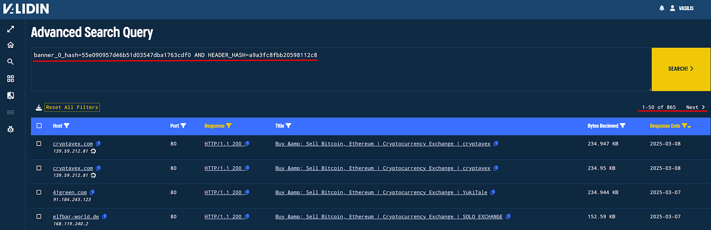Image resolution: width=711 pixels, height=230 pixels.
Task: Click the 1-50 of 865 results count
Action: [x=659, y=107]
